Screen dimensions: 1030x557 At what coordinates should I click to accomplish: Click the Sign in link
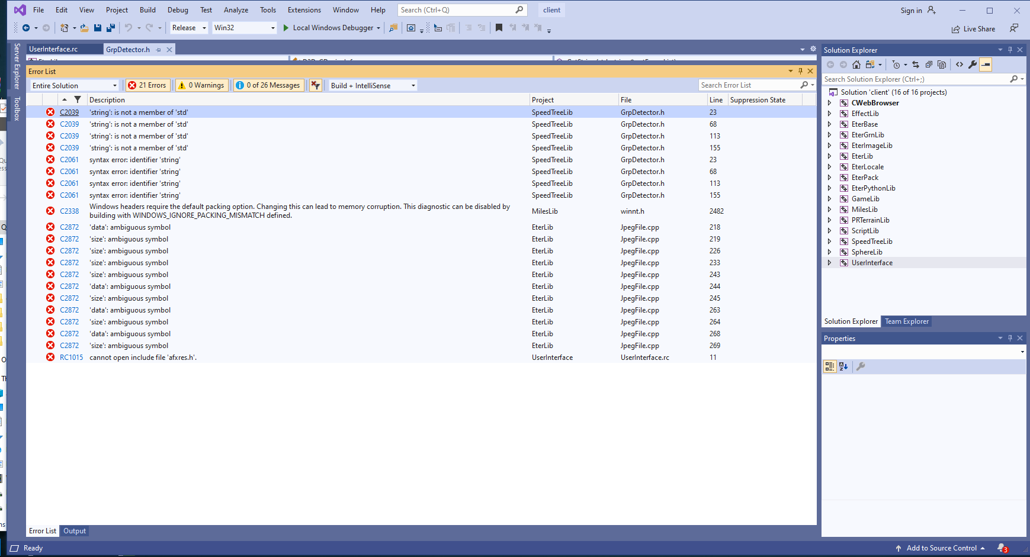pos(911,10)
